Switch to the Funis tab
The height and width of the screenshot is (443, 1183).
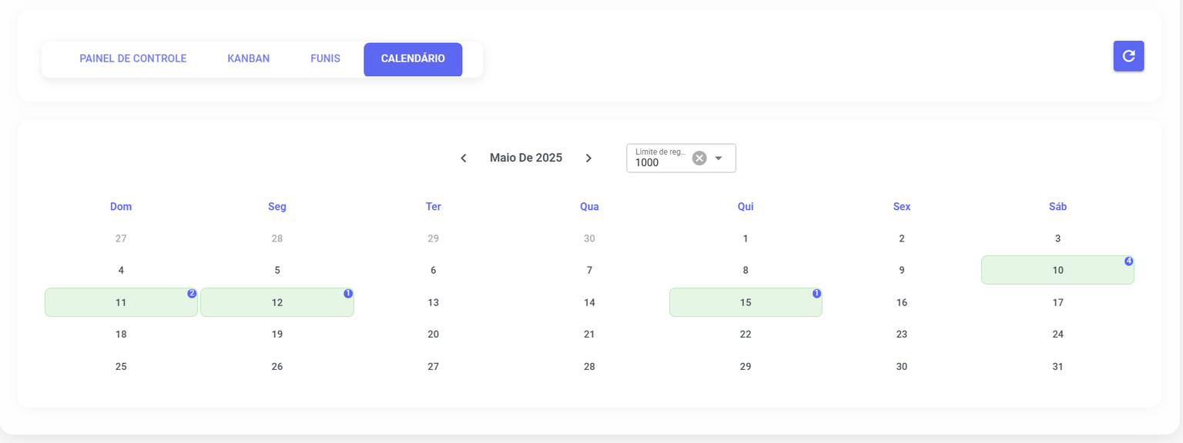tap(325, 59)
